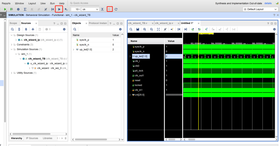Expand up_led[1:0] in the Objects panel
This screenshot has height=146, width=280.
(x=73, y=49)
